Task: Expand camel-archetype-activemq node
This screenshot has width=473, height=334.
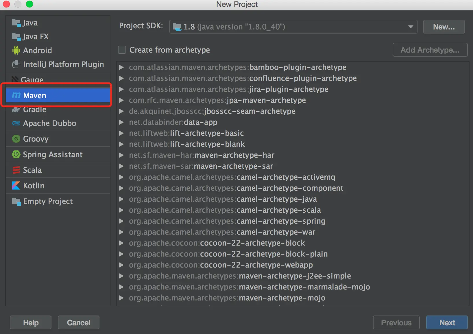Action: (121, 177)
